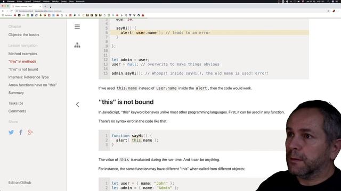Click code line let admin = user;
Image resolution: width=341 pixels, height=191 pixels.
[x=131, y=60]
